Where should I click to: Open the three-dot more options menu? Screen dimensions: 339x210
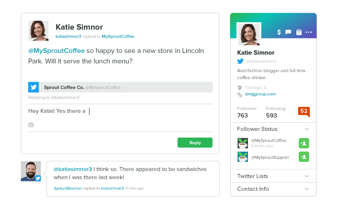point(309,32)
